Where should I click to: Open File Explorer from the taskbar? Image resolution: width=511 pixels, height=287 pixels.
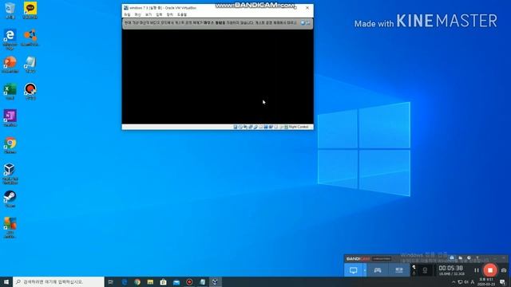click(x=150, y=281)
